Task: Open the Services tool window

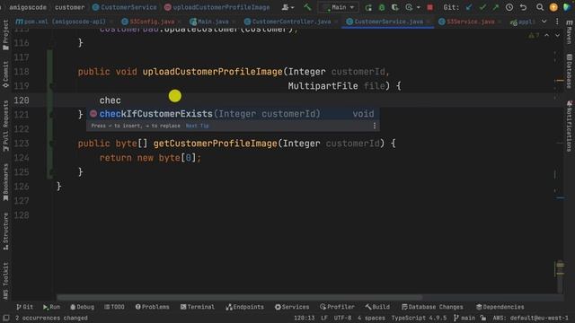Action: [292, 307]
